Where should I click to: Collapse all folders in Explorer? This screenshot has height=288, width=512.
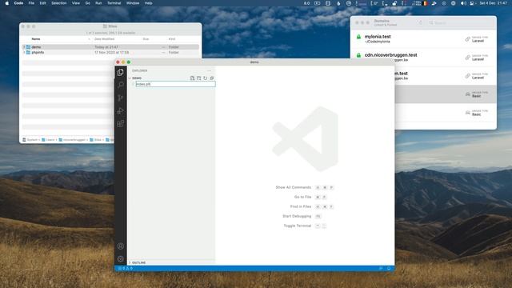(211, 78)
